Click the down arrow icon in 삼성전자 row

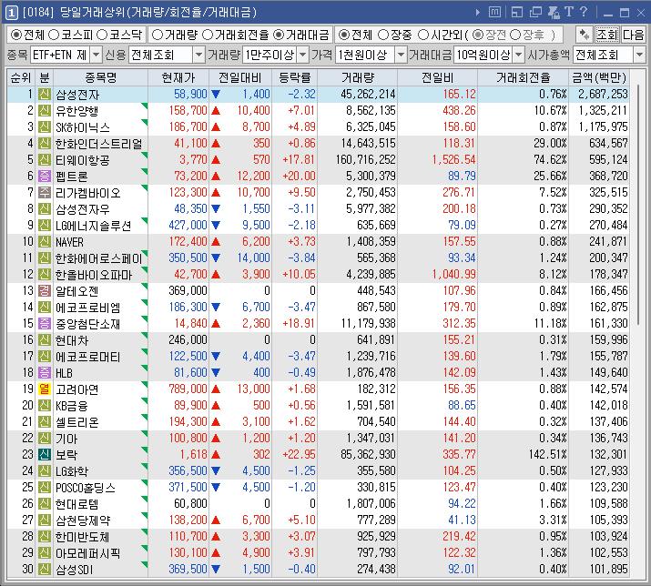pos(216,95)
